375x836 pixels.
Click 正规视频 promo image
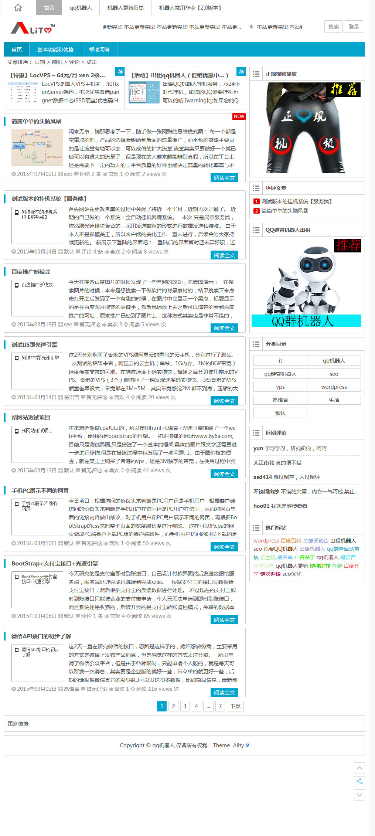tap(307, 128)
